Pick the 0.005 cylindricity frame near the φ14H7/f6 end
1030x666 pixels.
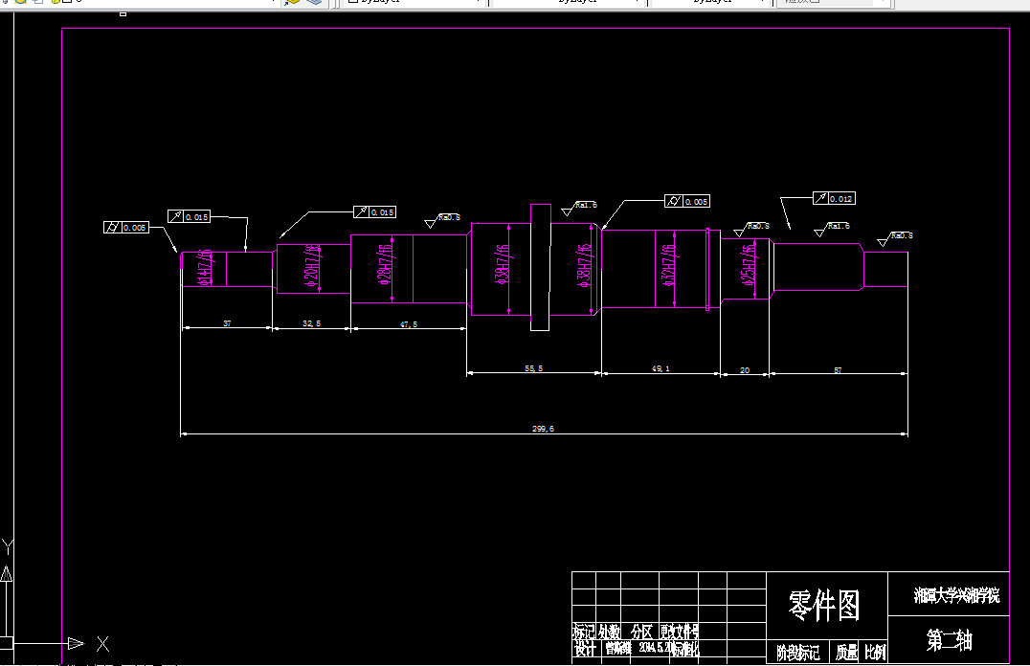click(x=126, y=227)
